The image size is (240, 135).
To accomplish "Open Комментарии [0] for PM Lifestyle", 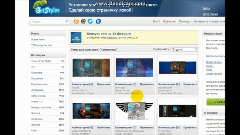I will pyautogui.click(x=169, y=127).
